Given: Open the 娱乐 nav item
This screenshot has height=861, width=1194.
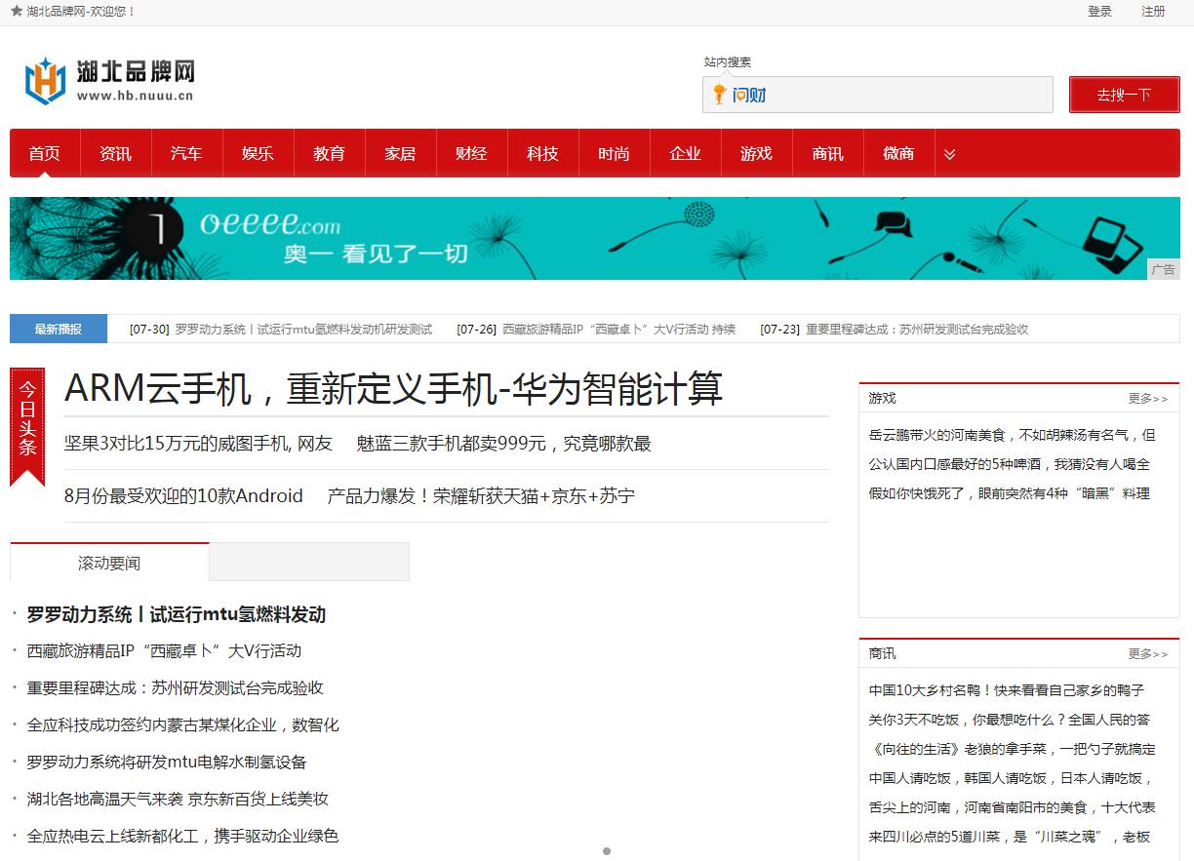Looking at the screenshot, I should point(258,154).
